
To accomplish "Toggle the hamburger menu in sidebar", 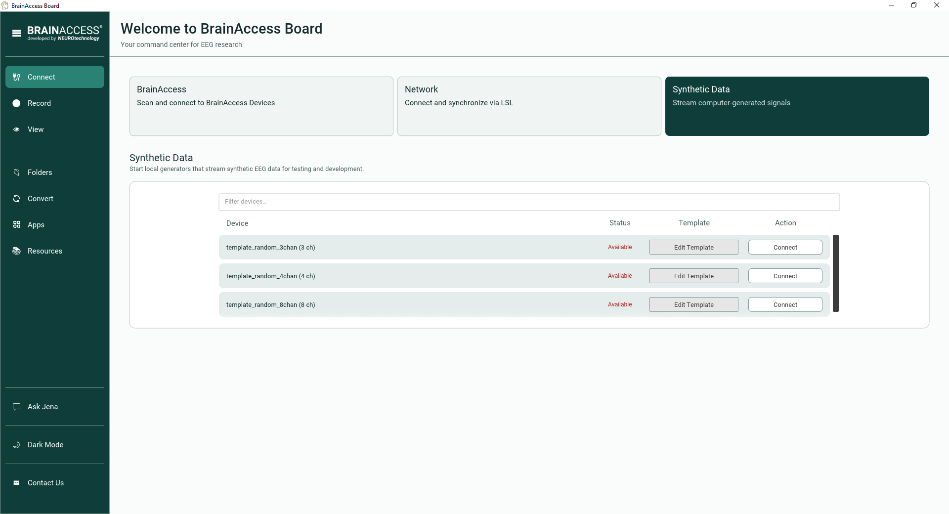I will (x=17, y=33).
